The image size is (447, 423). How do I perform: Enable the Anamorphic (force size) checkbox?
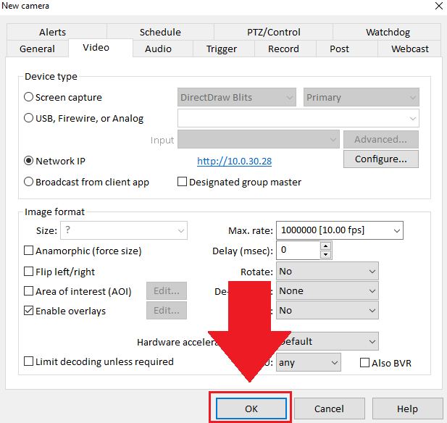[x=29, y=251]
